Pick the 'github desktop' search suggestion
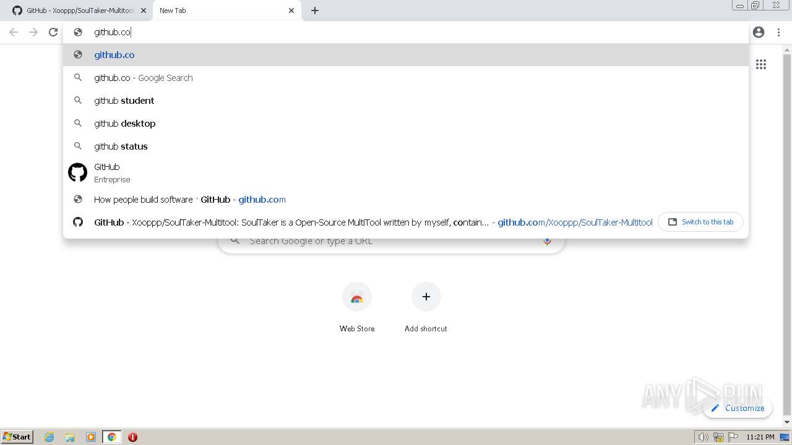 click(x=406, y=124)
